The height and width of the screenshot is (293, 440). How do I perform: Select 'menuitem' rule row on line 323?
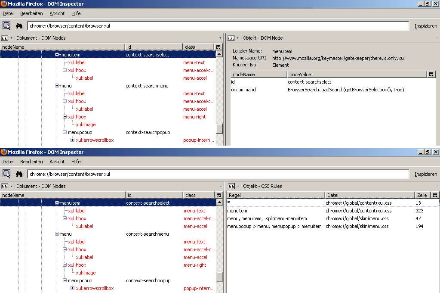[x=333, y=211]
